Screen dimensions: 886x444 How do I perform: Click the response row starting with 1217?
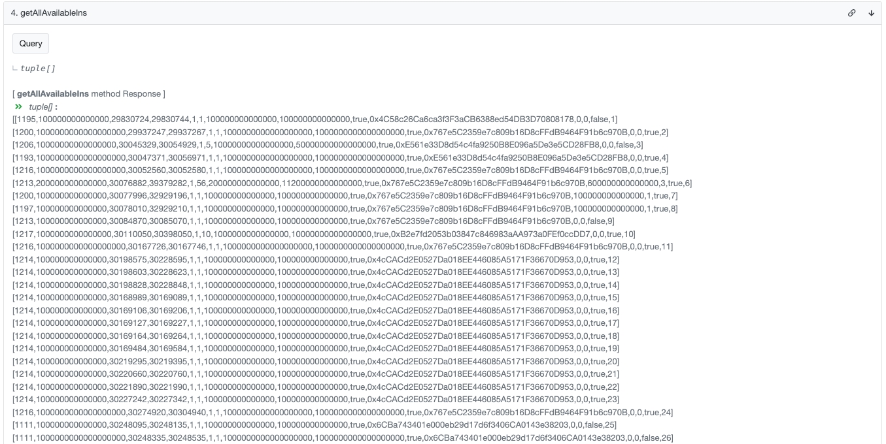[324, 234]
